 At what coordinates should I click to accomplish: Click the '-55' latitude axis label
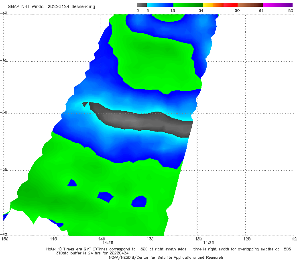click(4, 169)
